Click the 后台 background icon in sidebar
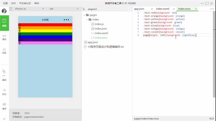Image resolution: width=216 pixels, height=121 pixels. [4, 92]
